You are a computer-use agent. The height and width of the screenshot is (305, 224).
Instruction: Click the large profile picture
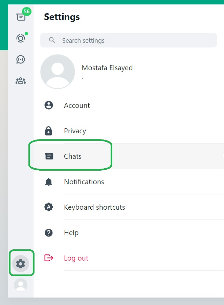[58, 72]
